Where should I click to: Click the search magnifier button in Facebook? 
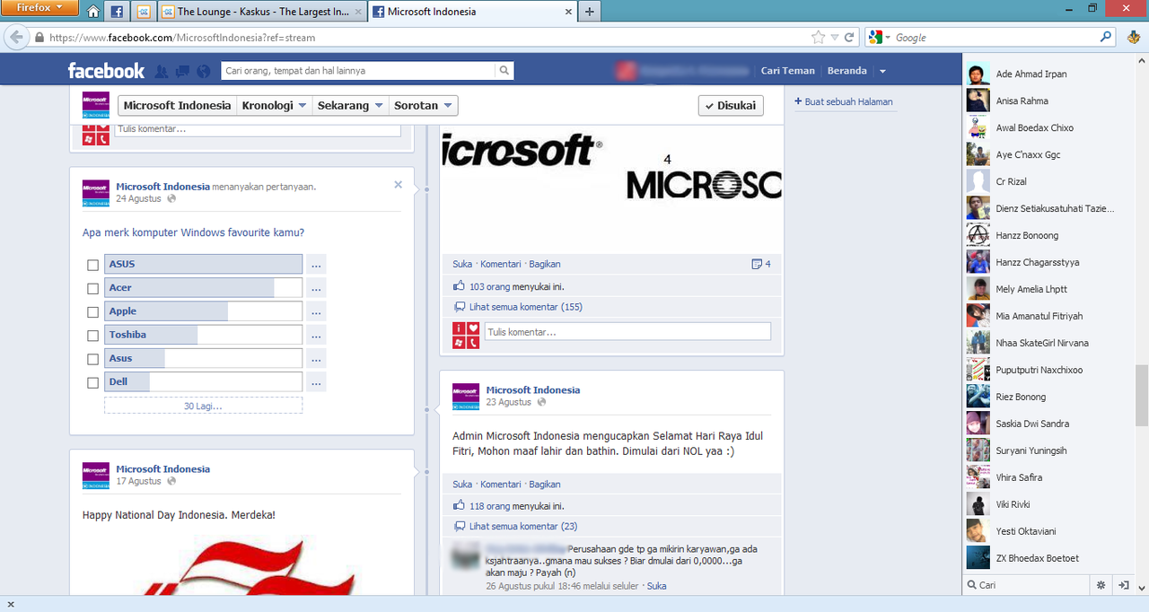click(x=504, y=71)
